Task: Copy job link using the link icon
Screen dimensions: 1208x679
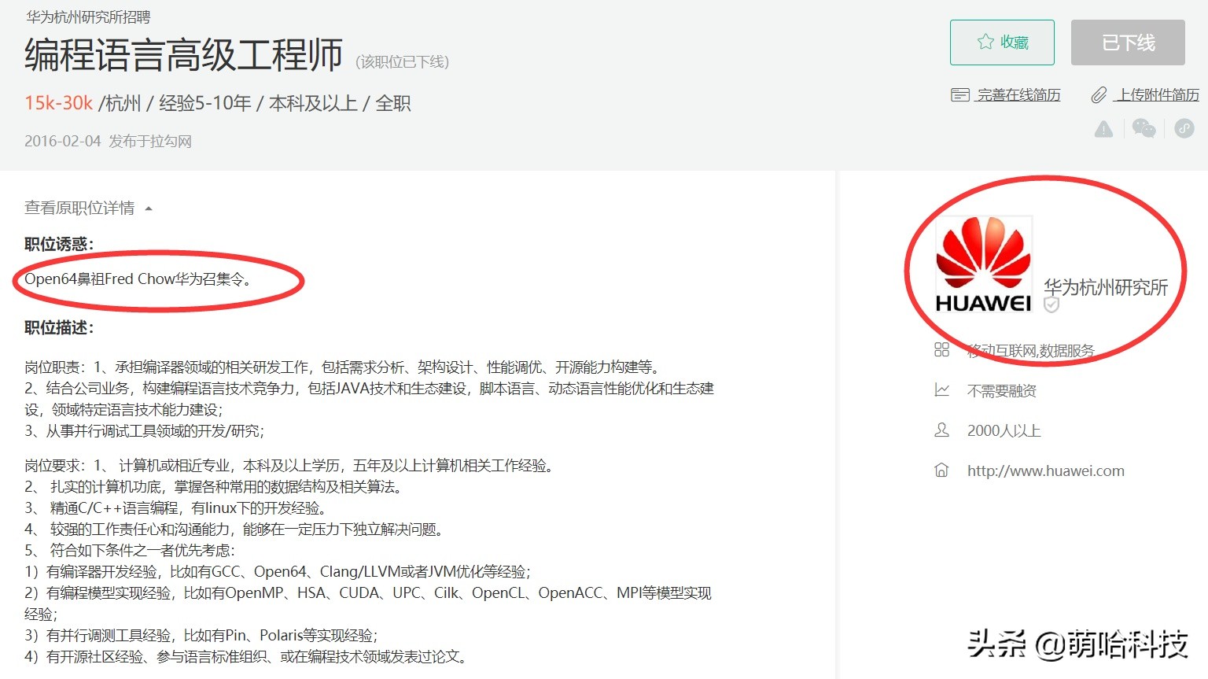Action: click(x=1184, y=129)
